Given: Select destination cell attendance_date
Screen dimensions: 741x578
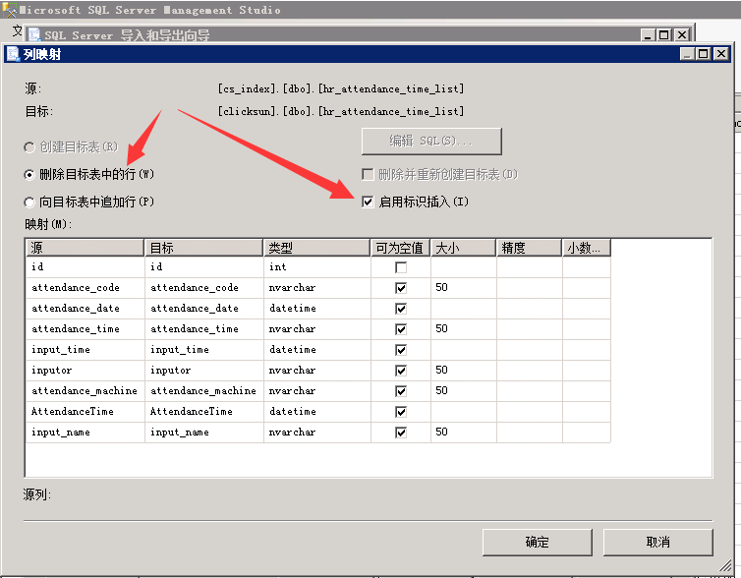Looking at the screenshot, I should point(203,309).
